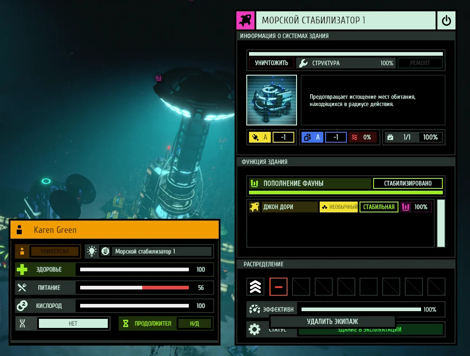This screenshot has height=356, width=470.
Task: Click the ЗДОРОВЬЕ health bar
Action: click(134, 269)
